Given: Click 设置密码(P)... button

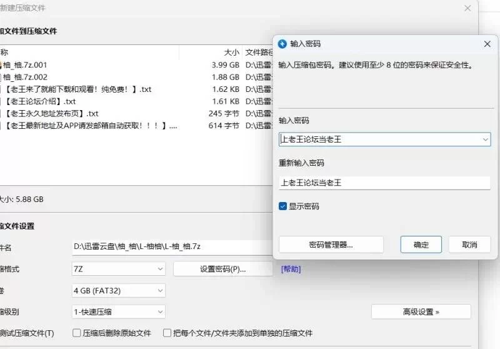Looking at the screenshot, I should 223,269.
